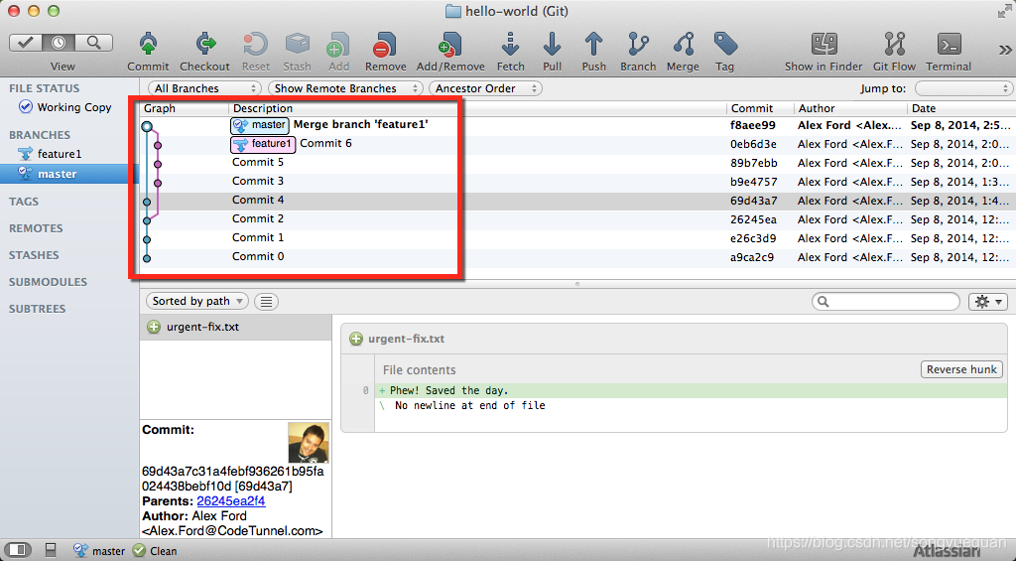
Task: Click the Reverse hunk button
Action: click(961, 369)
